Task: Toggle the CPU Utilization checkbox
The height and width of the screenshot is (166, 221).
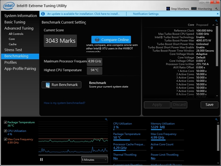Action: coord(5,131)
